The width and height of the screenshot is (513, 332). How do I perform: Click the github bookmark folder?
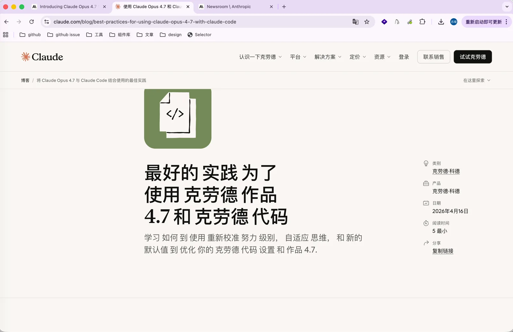click(x=30, y=35)
